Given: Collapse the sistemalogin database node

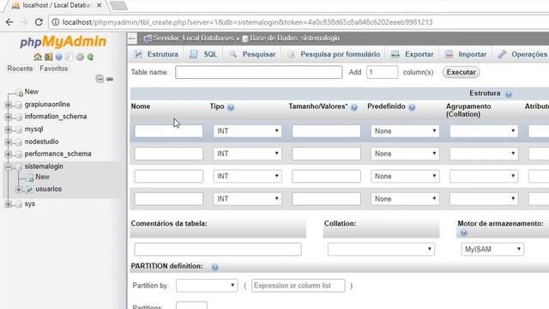Looking at the screenshot, I should [8, 167].
